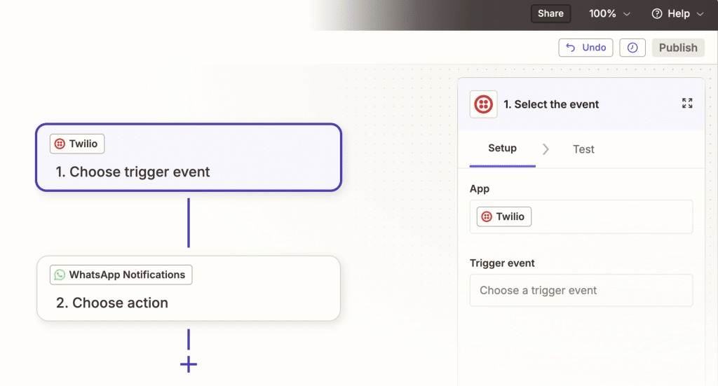Click the plus icon to add step
This screenshot has width=718, height=386.
point(189,364)
